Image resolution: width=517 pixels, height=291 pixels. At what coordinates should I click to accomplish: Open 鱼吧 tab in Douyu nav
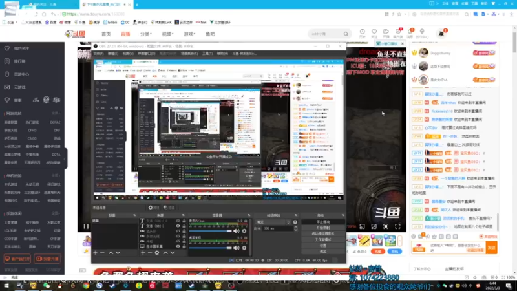[210, 34]
